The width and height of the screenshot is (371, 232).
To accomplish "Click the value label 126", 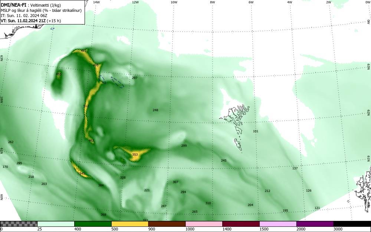I will pyautogui.click(x=309, y=190).
